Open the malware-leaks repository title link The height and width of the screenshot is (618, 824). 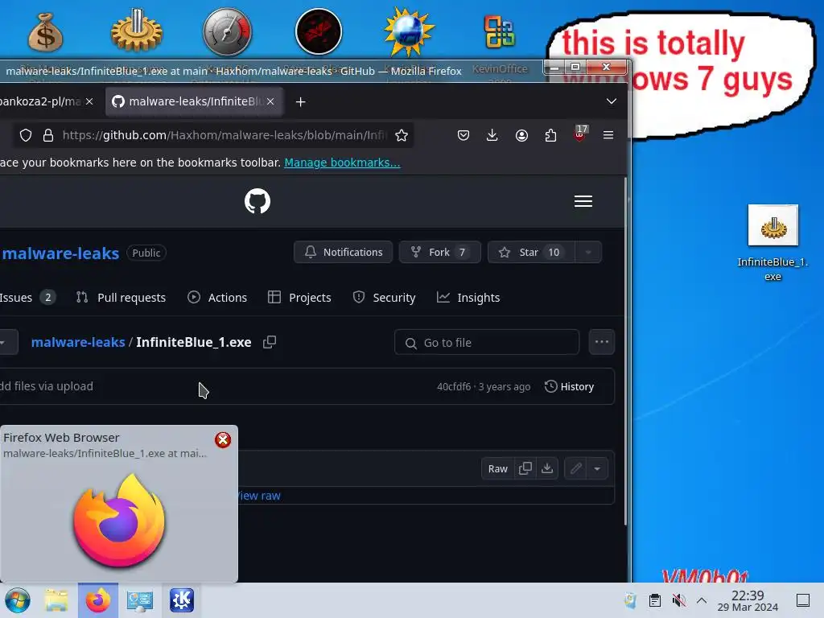pos(60,253)
